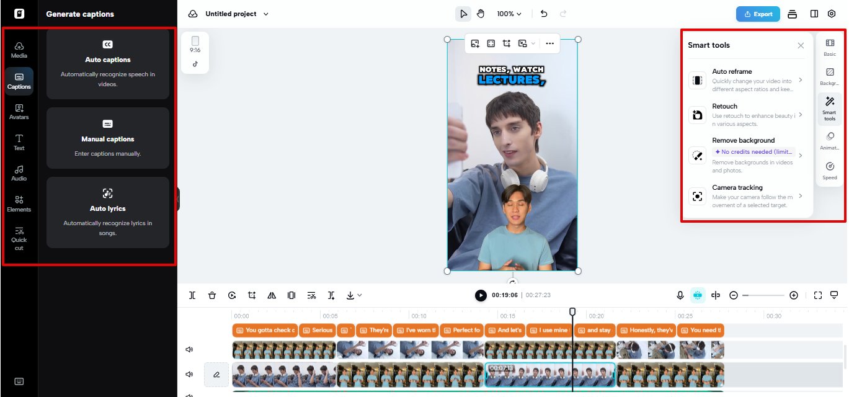Open the Background panel on the right
The width and height of the screenshot is (849, 397).
coord(830,77)
